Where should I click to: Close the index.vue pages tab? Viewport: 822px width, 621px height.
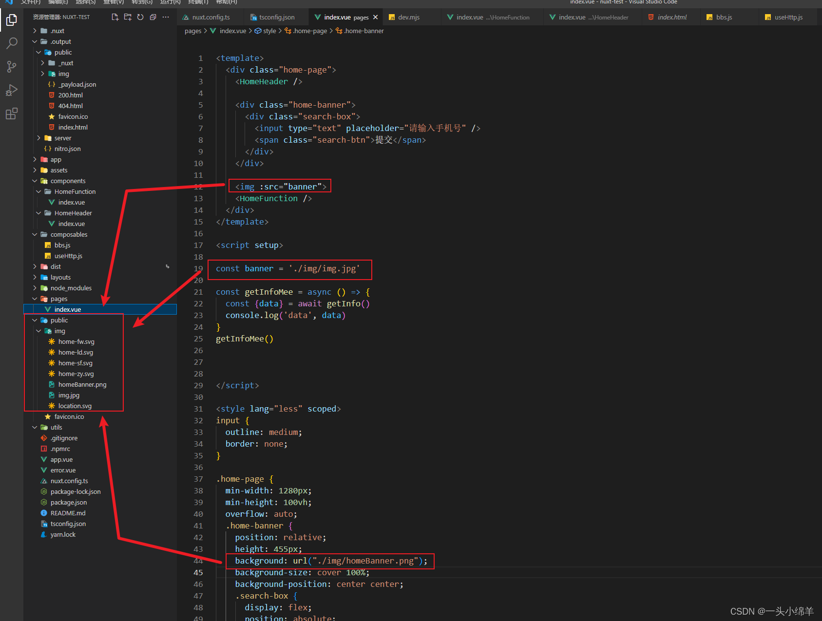click(375, 17)
